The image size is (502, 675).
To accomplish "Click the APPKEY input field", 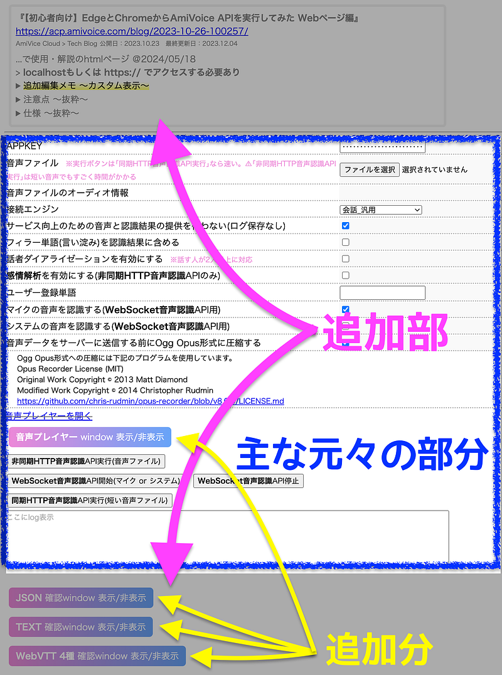I will pyautogui.click(x=382, y=146).
